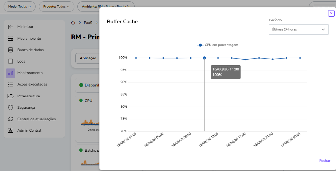Open the Admin Central camera-folder icon

click(10, 130)
